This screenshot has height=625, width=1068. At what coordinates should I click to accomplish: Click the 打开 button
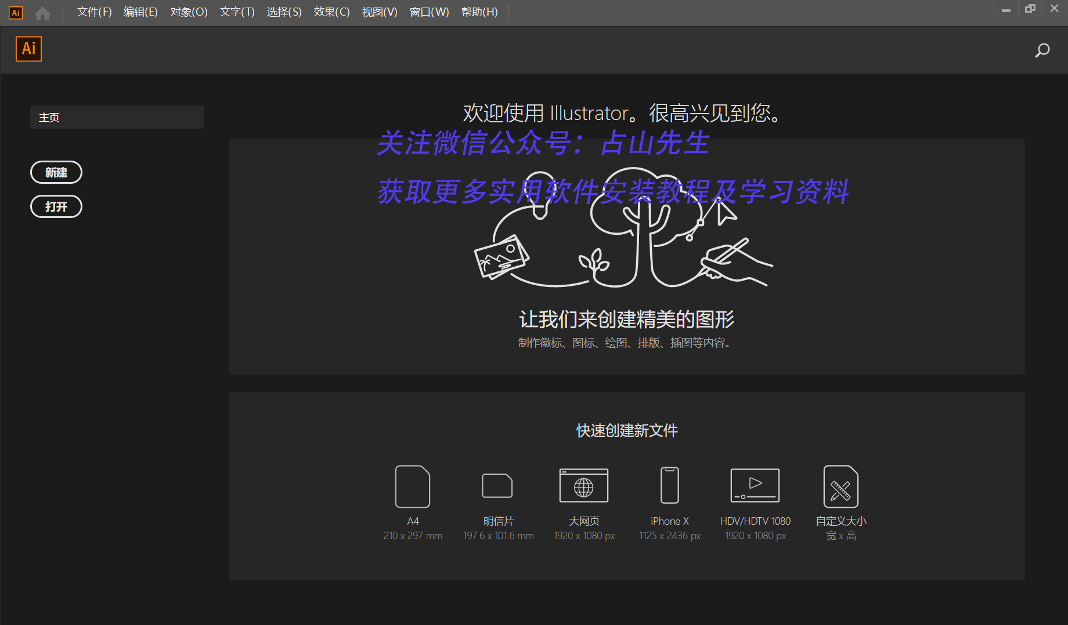(x=56, y=206)
